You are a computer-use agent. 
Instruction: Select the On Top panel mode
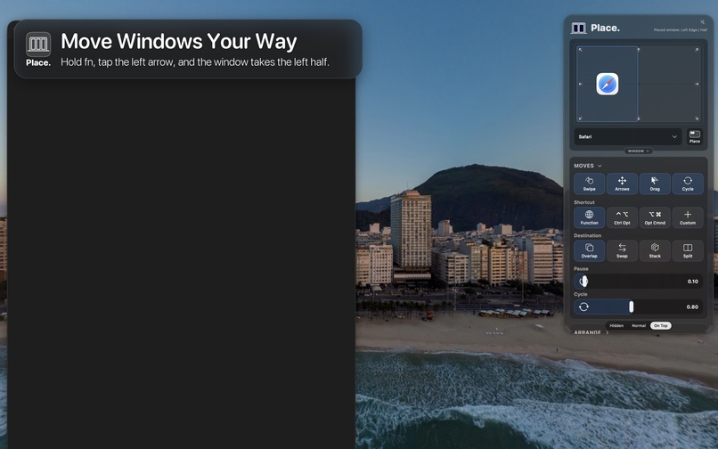point(660,326)
